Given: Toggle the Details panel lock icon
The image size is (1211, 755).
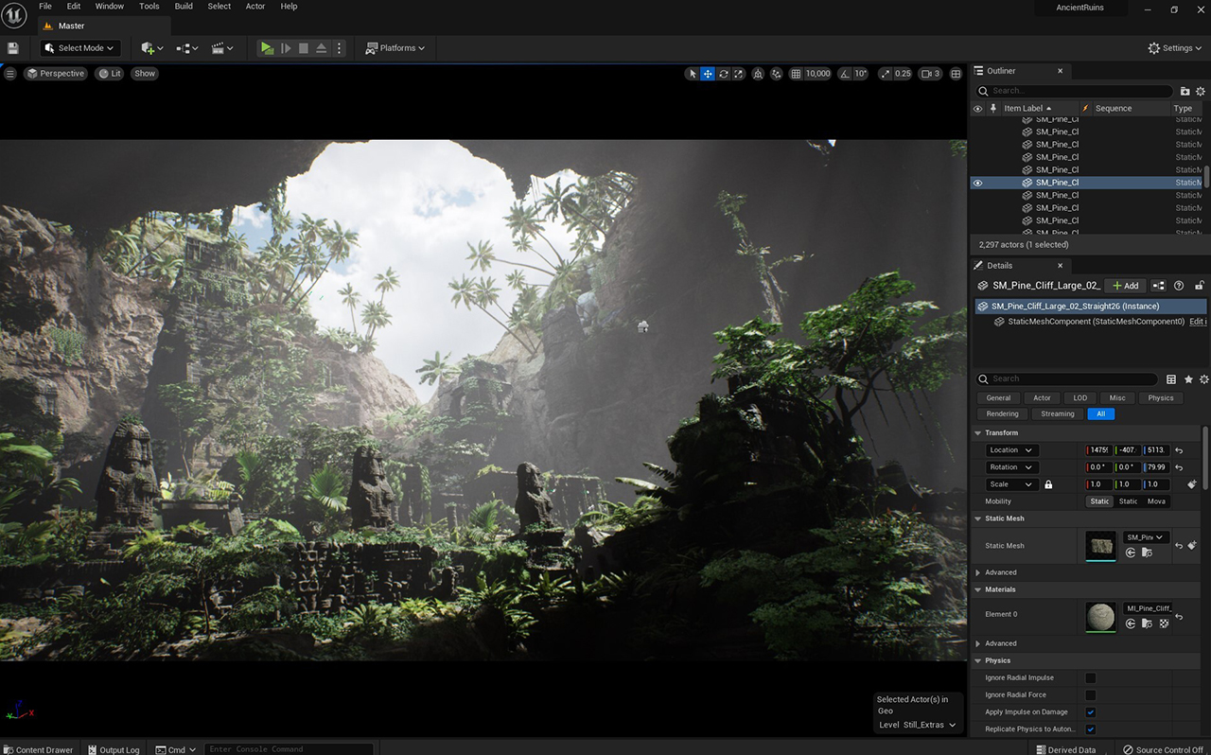Looking at the screenshot, I should tap(1200, 286).
